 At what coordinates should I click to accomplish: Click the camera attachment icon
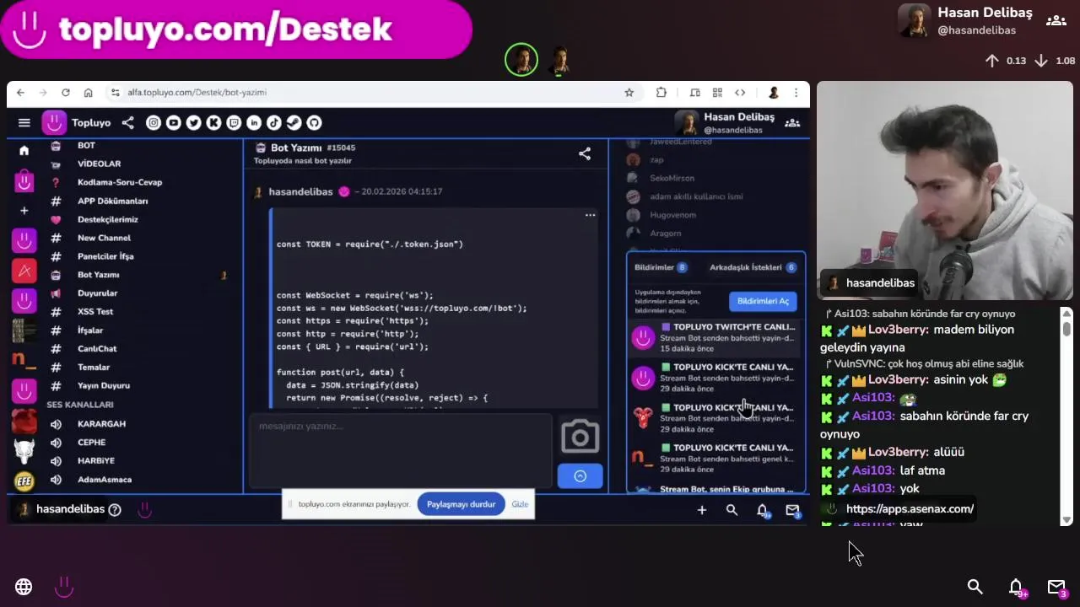pos(580,437)
